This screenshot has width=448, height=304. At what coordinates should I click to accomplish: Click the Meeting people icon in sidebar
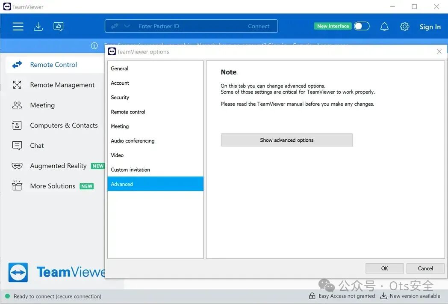point(17,105)
